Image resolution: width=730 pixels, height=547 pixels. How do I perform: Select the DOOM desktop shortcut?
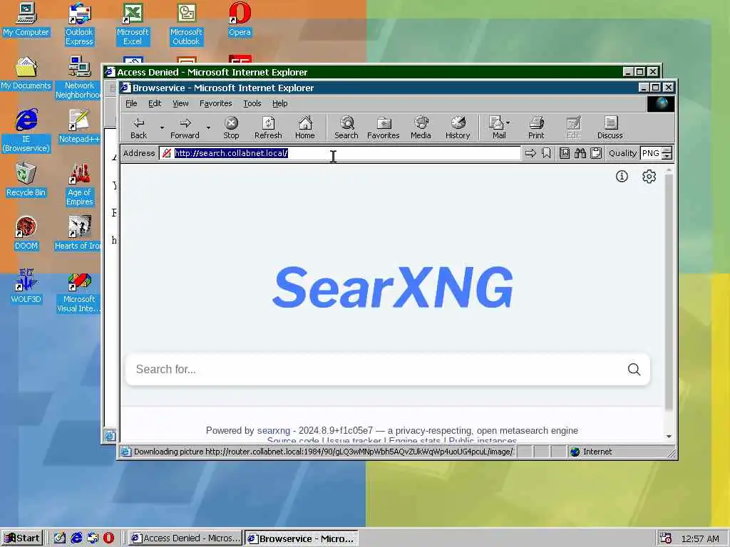26,234
